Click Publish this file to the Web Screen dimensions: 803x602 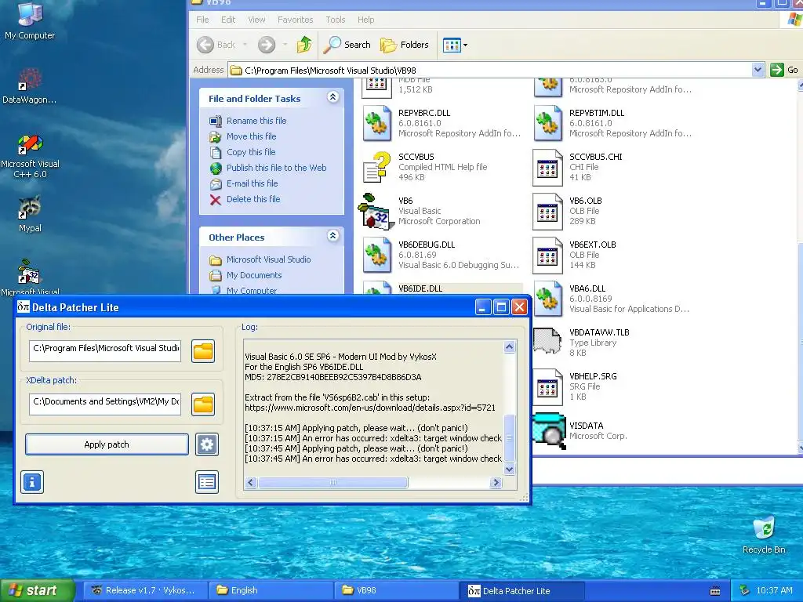(x=276, y=168)
